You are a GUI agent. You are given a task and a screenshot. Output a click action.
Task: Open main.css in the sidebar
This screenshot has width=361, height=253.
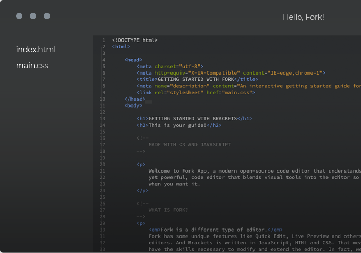[x=32, y=66]
